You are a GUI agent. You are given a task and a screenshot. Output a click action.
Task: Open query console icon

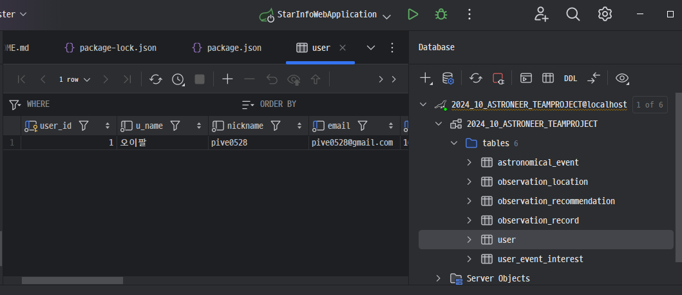pos(526,79)
